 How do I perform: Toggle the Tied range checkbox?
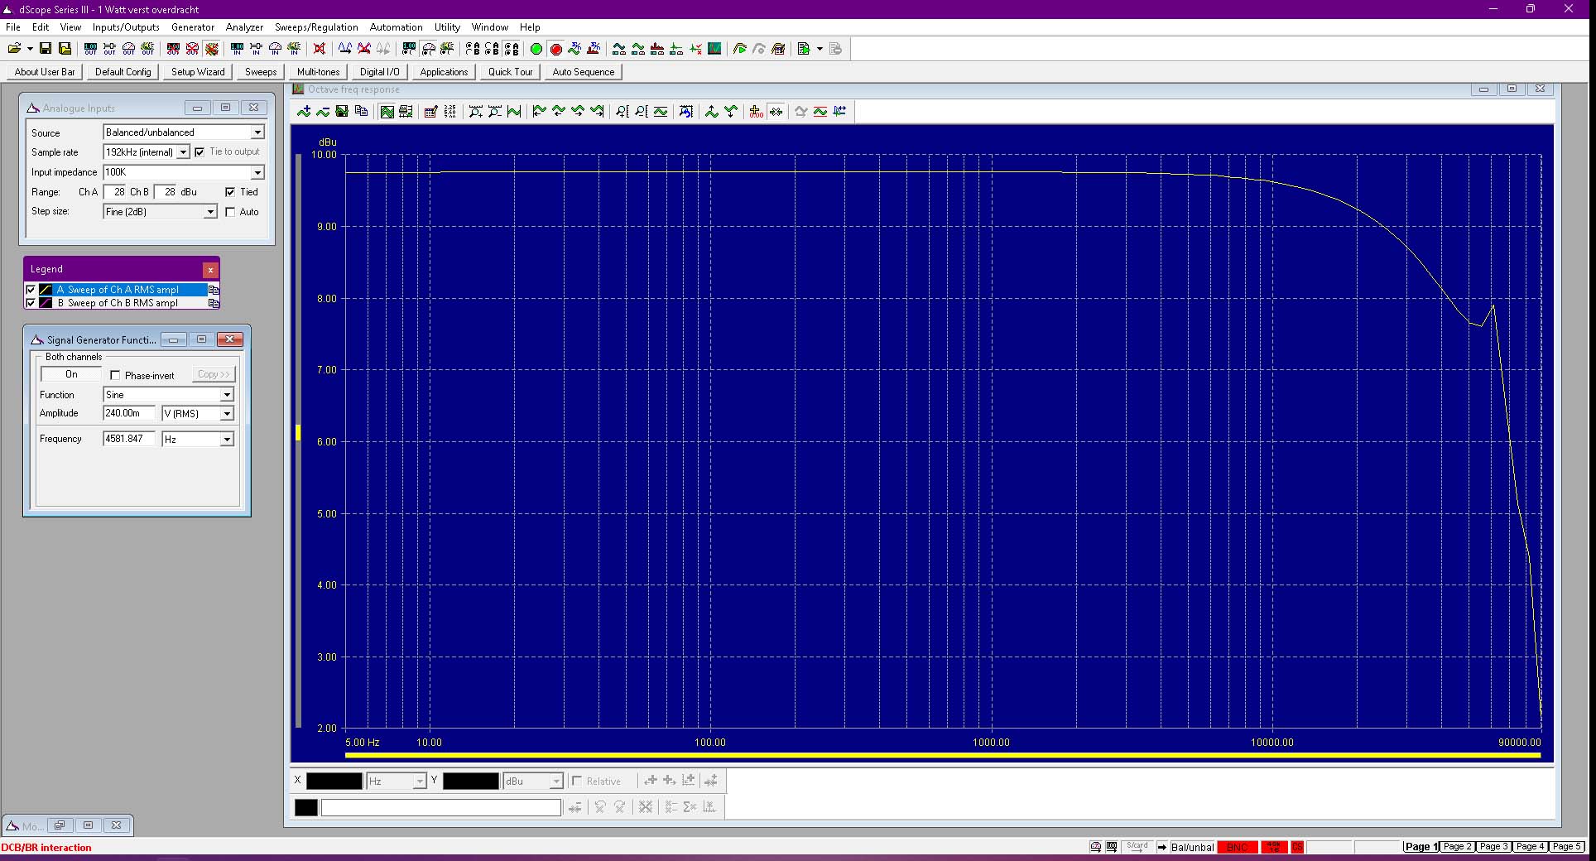pos(230,192)
